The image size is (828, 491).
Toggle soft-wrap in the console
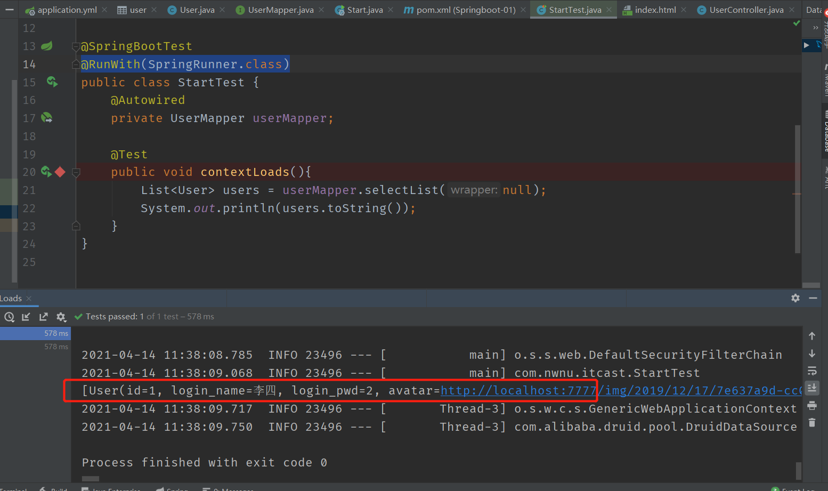pyautogui.click(x=812, y=371)
